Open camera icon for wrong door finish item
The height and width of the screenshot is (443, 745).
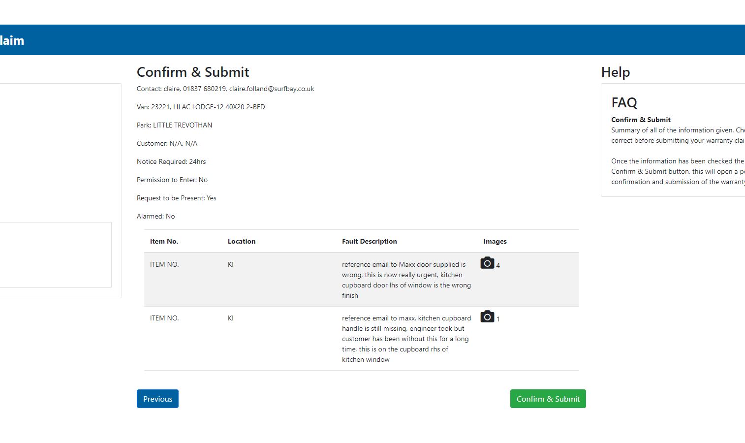tap(487, 263)
